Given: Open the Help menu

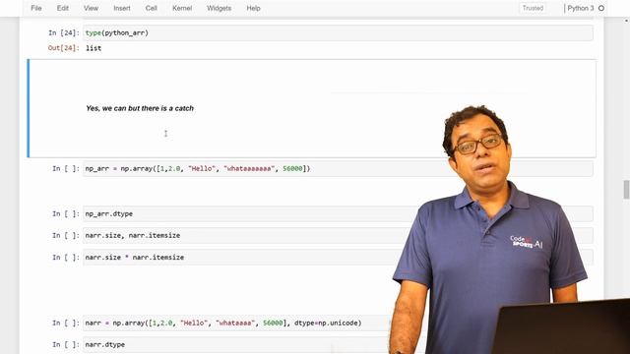Looking at the screenshot, I should pos(254,8).
